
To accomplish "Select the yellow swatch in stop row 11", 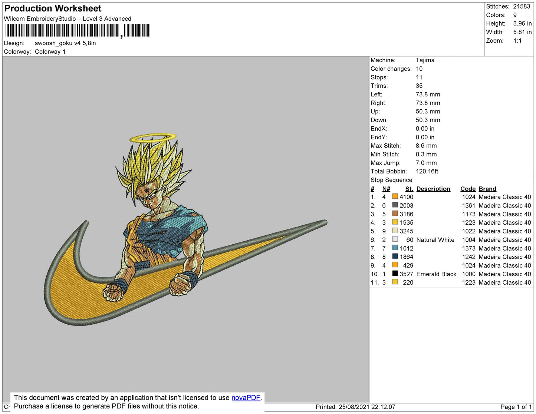I will [395, 282].
